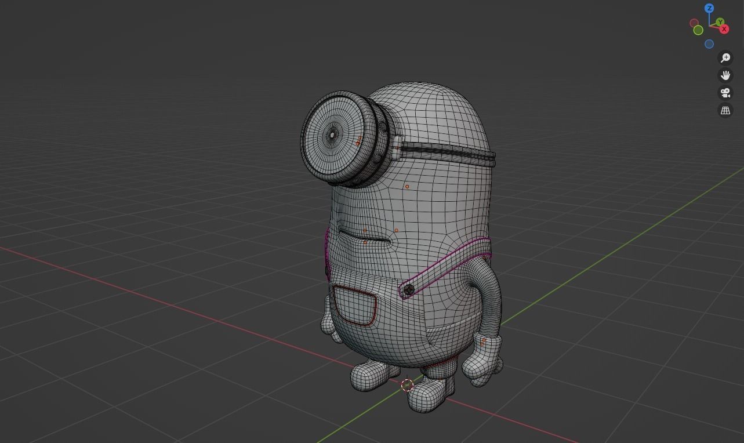This screenshot has width=744, height=443.
Task: Click the unlabeled blue negative Z gizmo circle
Action: [709, 44]
